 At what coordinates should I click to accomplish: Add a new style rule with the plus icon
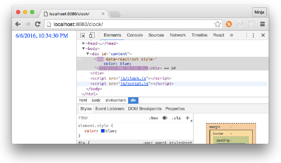tap(187, 118)
